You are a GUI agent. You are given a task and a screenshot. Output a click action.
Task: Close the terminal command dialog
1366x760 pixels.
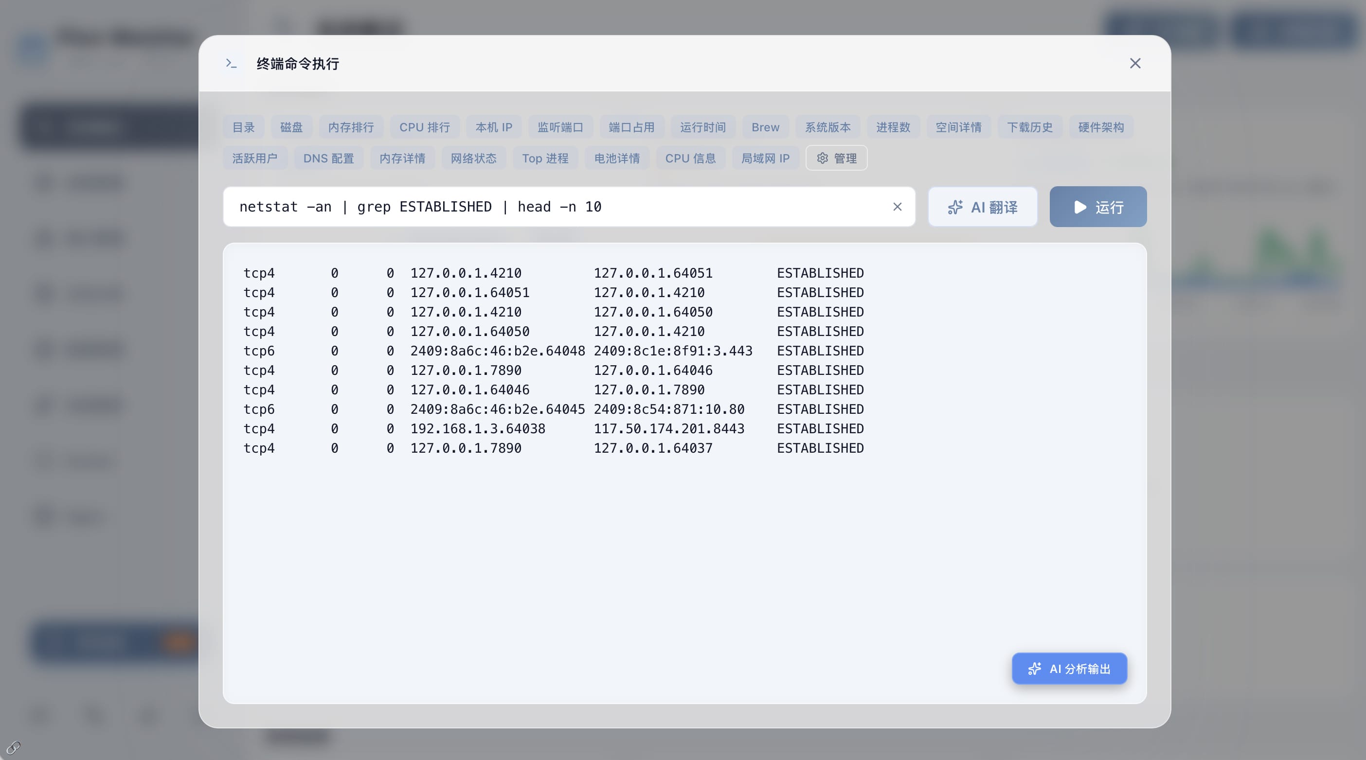tap(1135, 64)
